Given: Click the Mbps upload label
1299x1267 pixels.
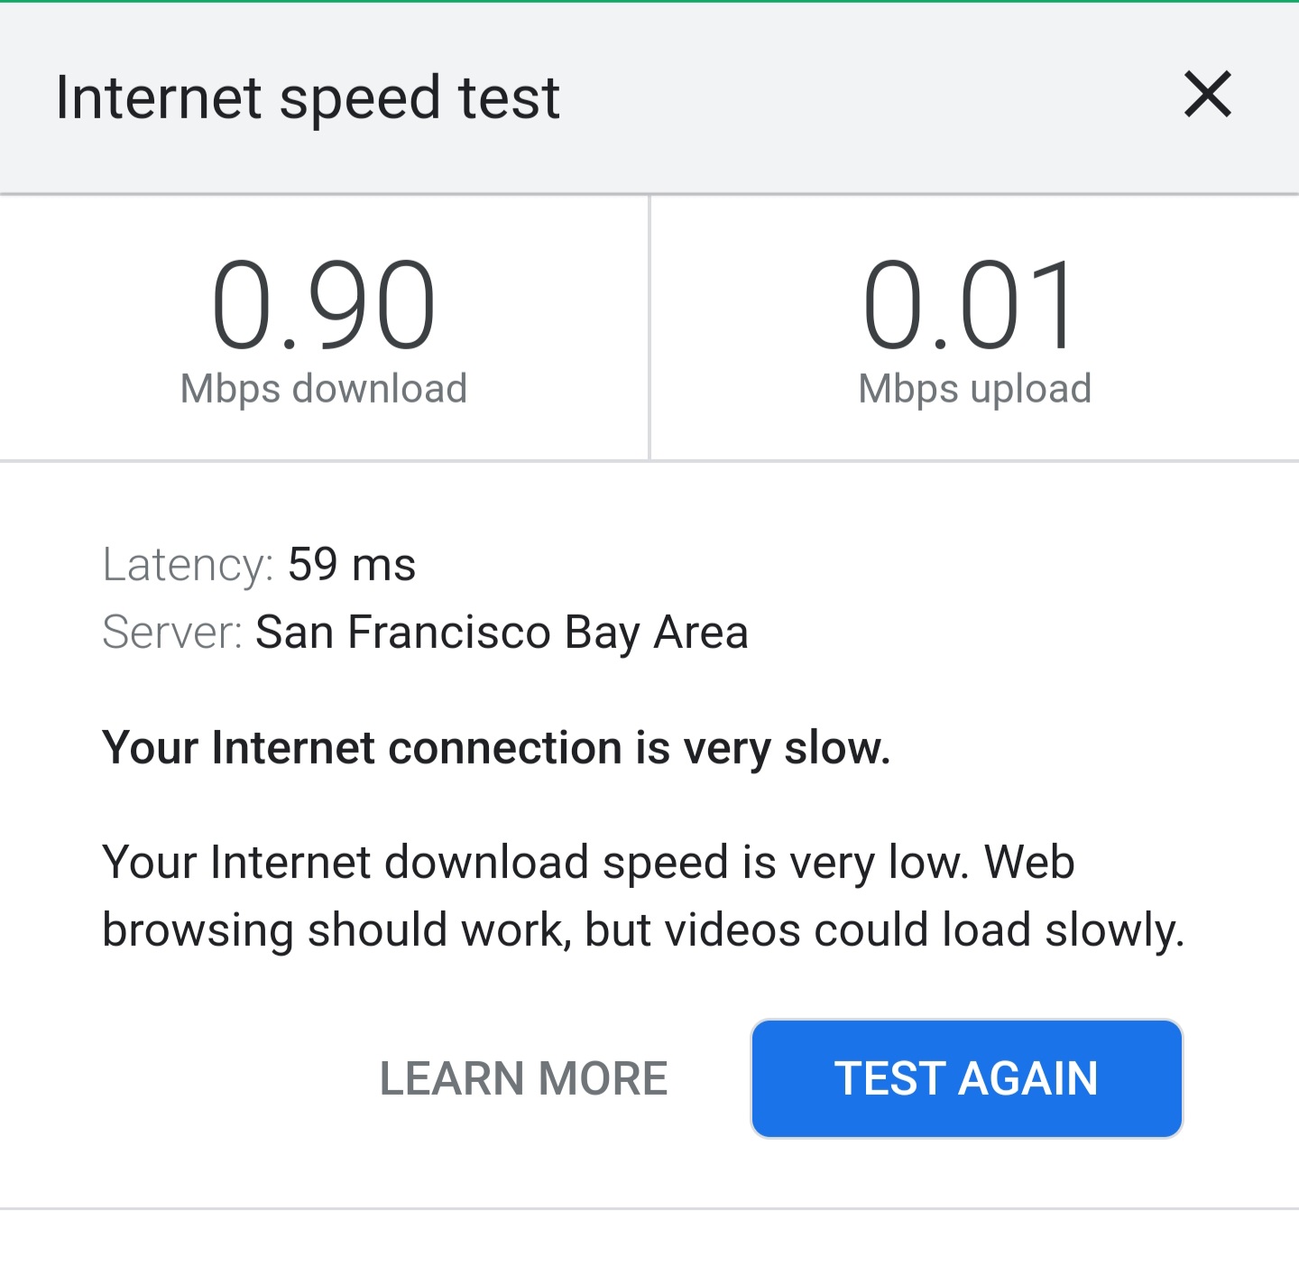Looking at the screenshot, I should [x=974, y=388].
